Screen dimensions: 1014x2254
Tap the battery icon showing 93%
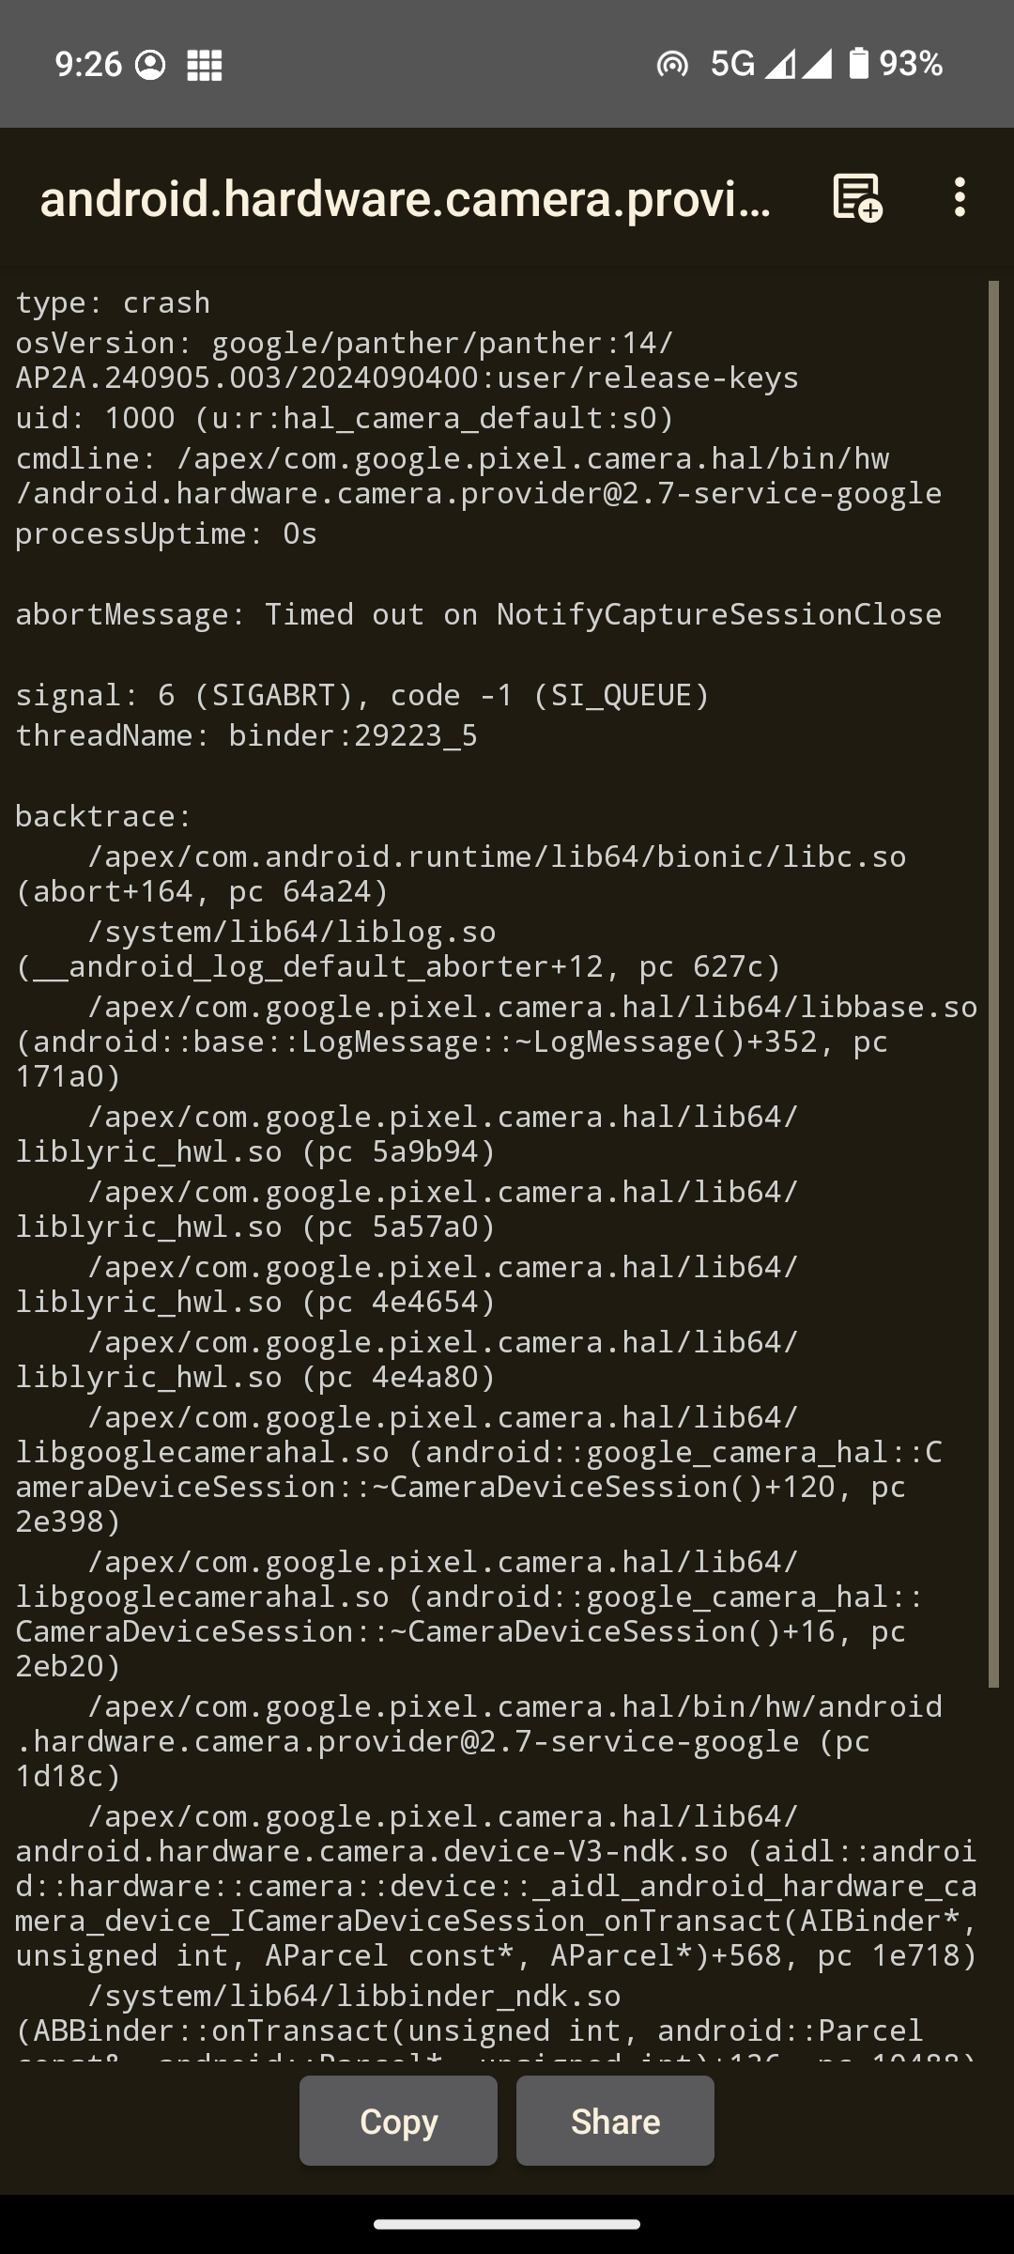[858, 63]
